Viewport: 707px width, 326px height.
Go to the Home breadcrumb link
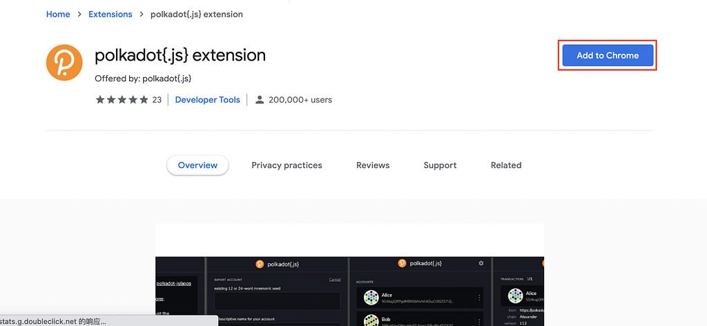tap(58, 14)
